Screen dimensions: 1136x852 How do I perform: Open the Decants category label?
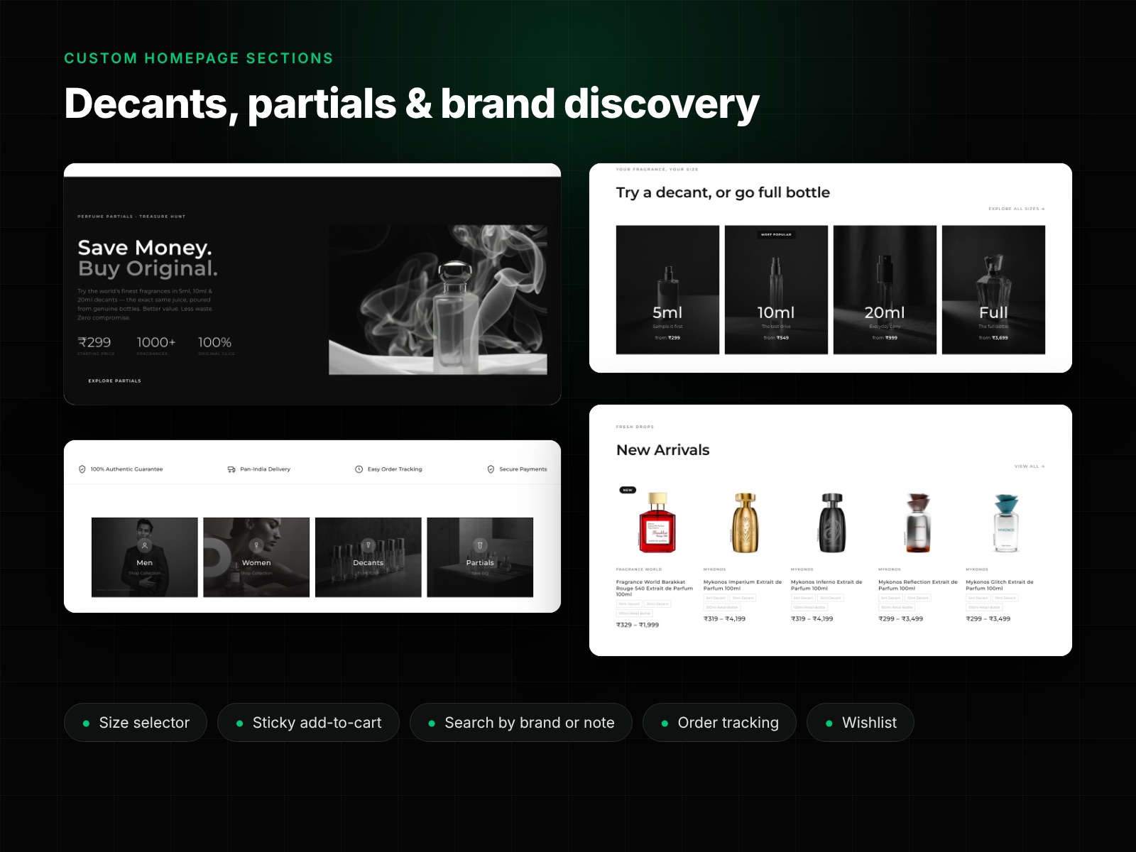368,562
